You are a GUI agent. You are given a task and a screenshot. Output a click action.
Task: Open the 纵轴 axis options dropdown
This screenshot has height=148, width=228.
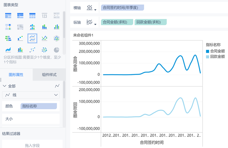click(91, 22)
